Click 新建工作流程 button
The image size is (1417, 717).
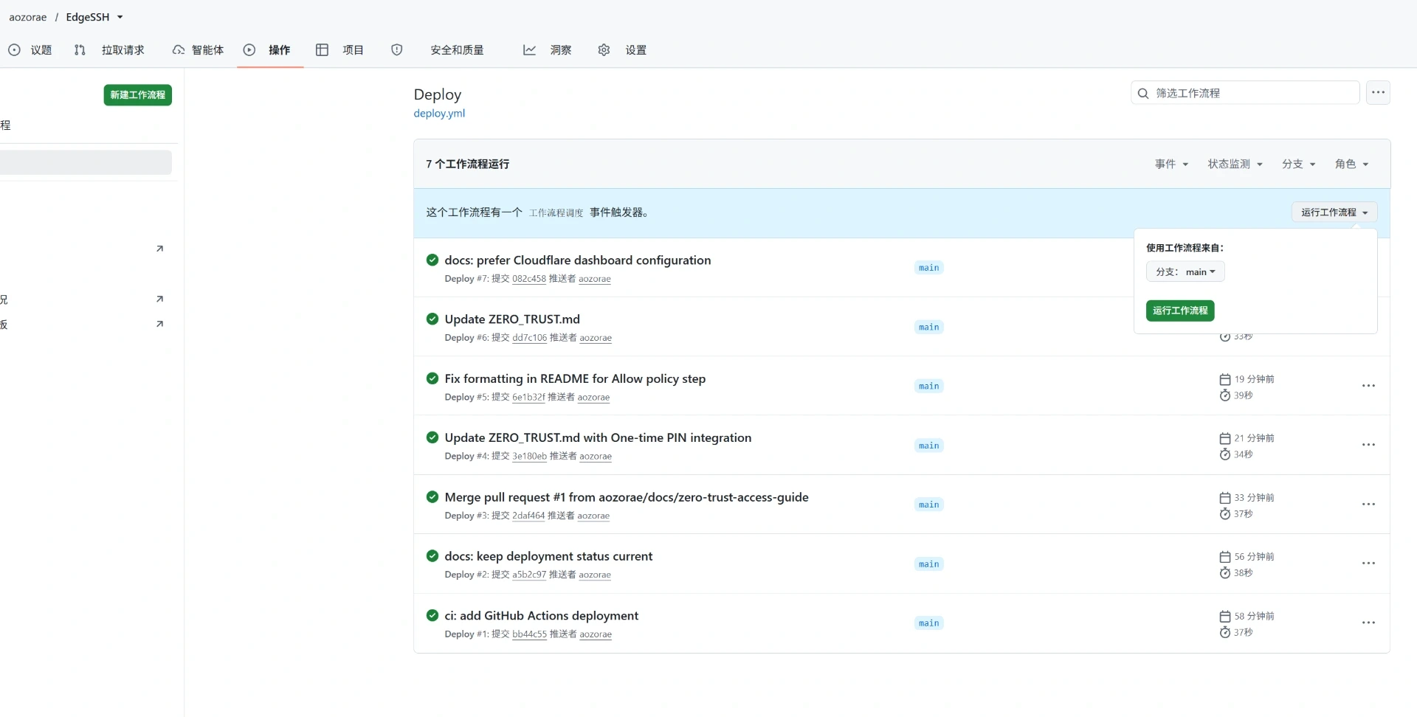pyautogui.click(x=138, y=95)
